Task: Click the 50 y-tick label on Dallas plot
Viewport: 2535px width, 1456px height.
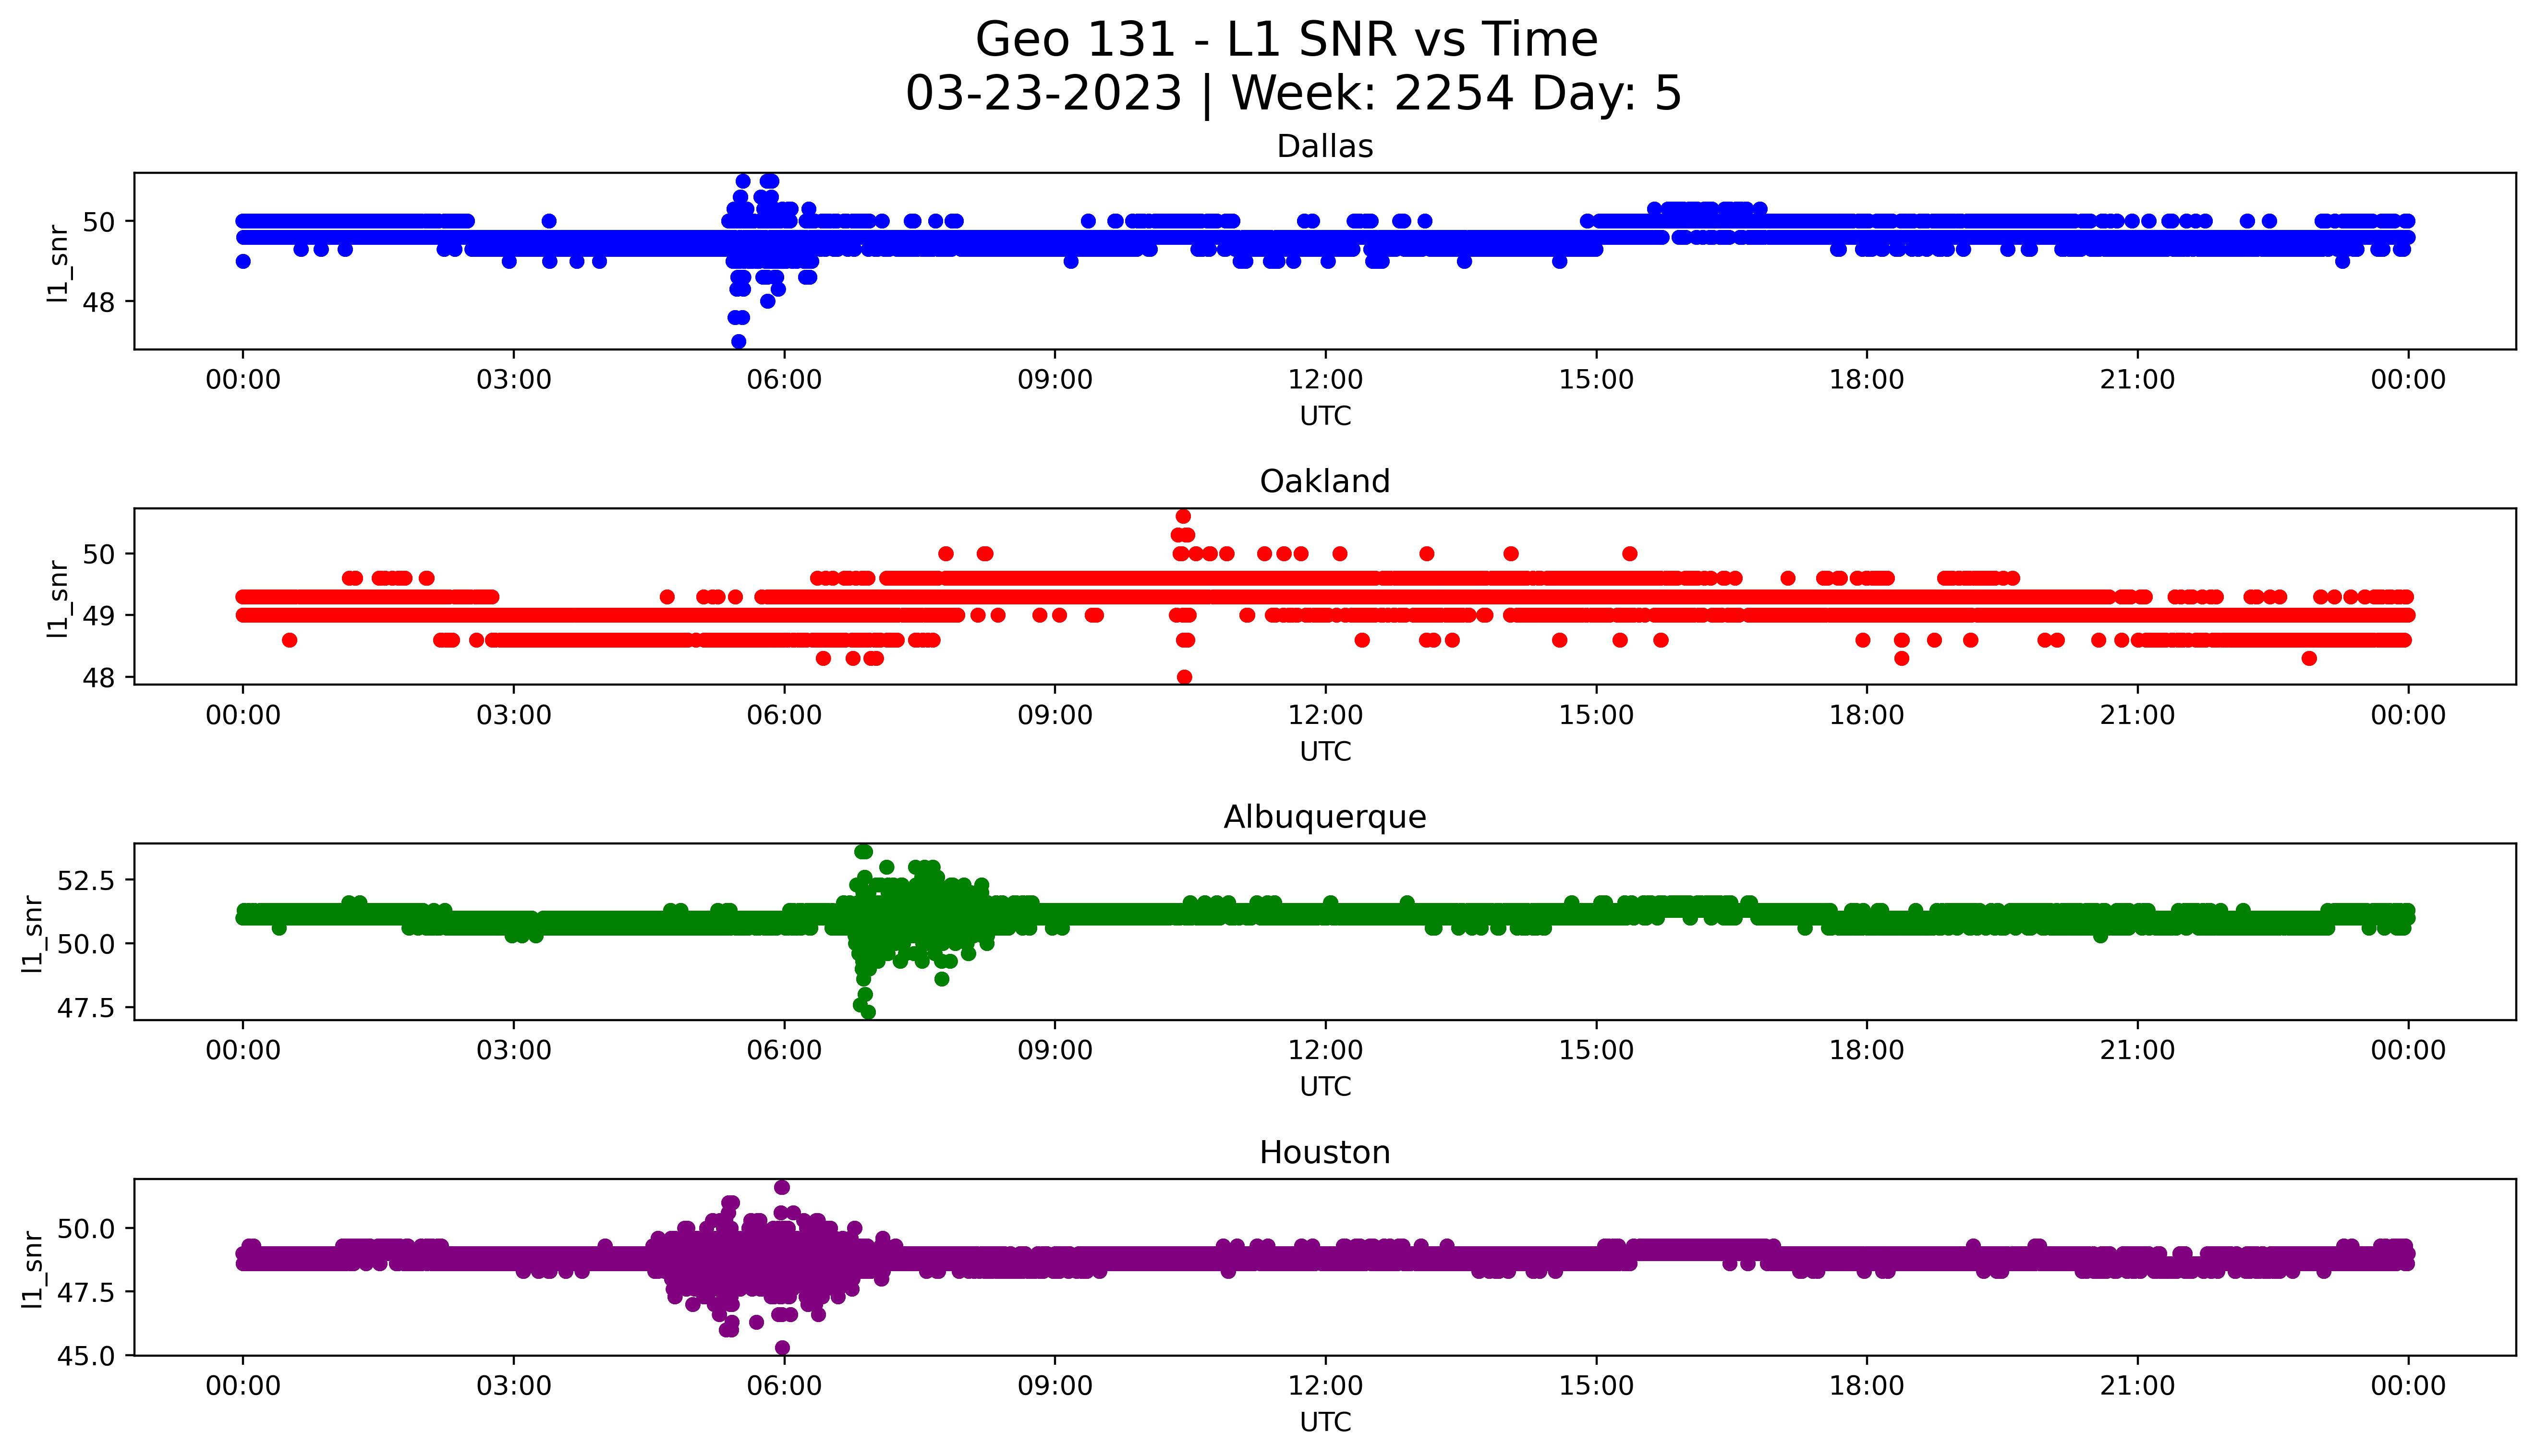Action: pos(100,221)
